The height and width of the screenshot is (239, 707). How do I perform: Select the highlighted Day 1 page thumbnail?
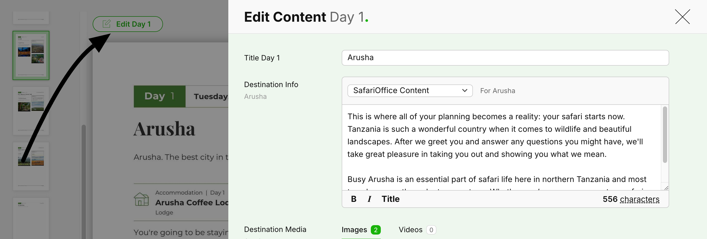31,55
